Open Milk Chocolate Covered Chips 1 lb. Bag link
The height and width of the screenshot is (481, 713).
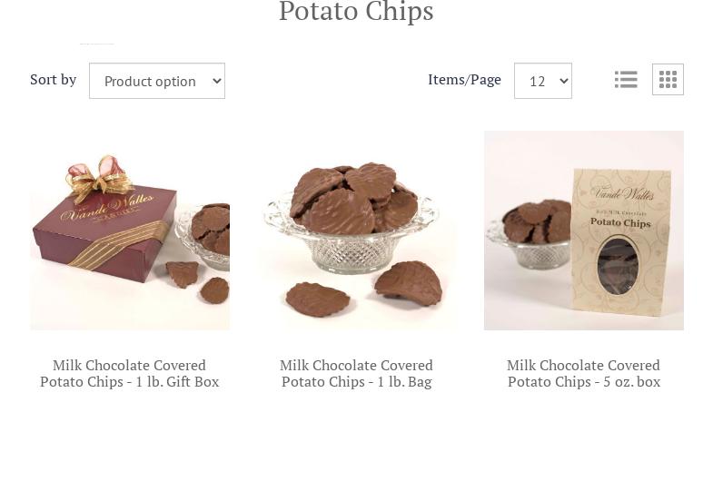[356, 373]
